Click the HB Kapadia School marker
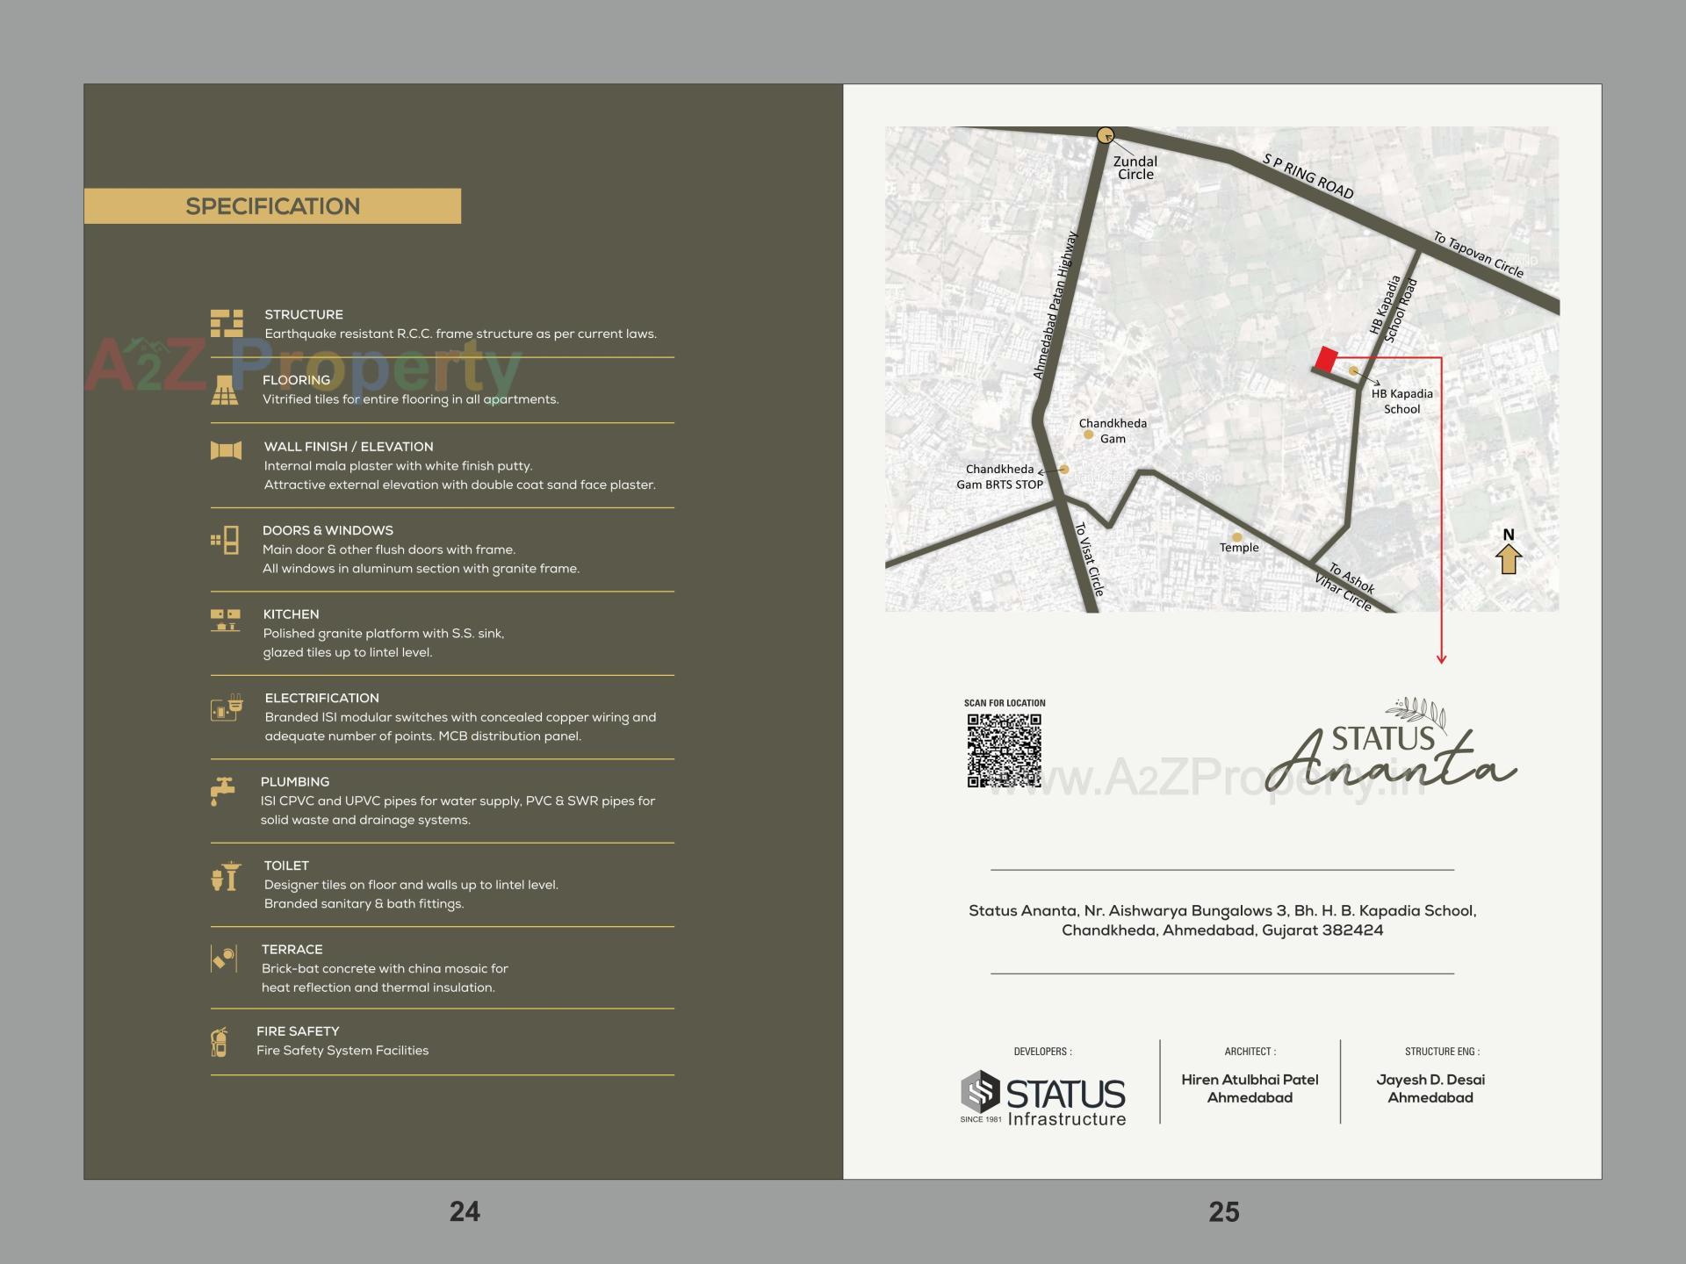Screen dimensions: 1686x1264 pyautogui.click(x=1352, y=371)
